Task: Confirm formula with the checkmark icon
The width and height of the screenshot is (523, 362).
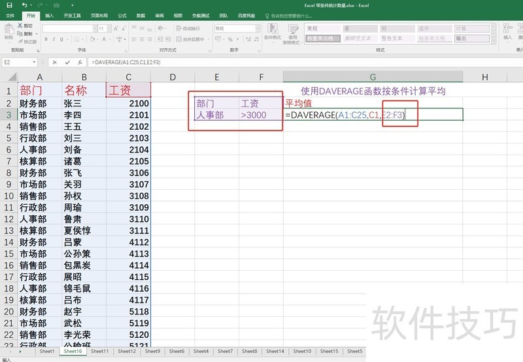Action: (67, 63)
